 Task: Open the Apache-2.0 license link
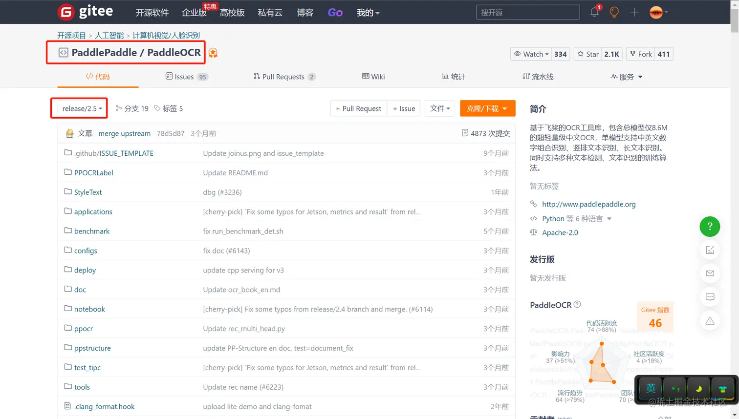(560, 232)
